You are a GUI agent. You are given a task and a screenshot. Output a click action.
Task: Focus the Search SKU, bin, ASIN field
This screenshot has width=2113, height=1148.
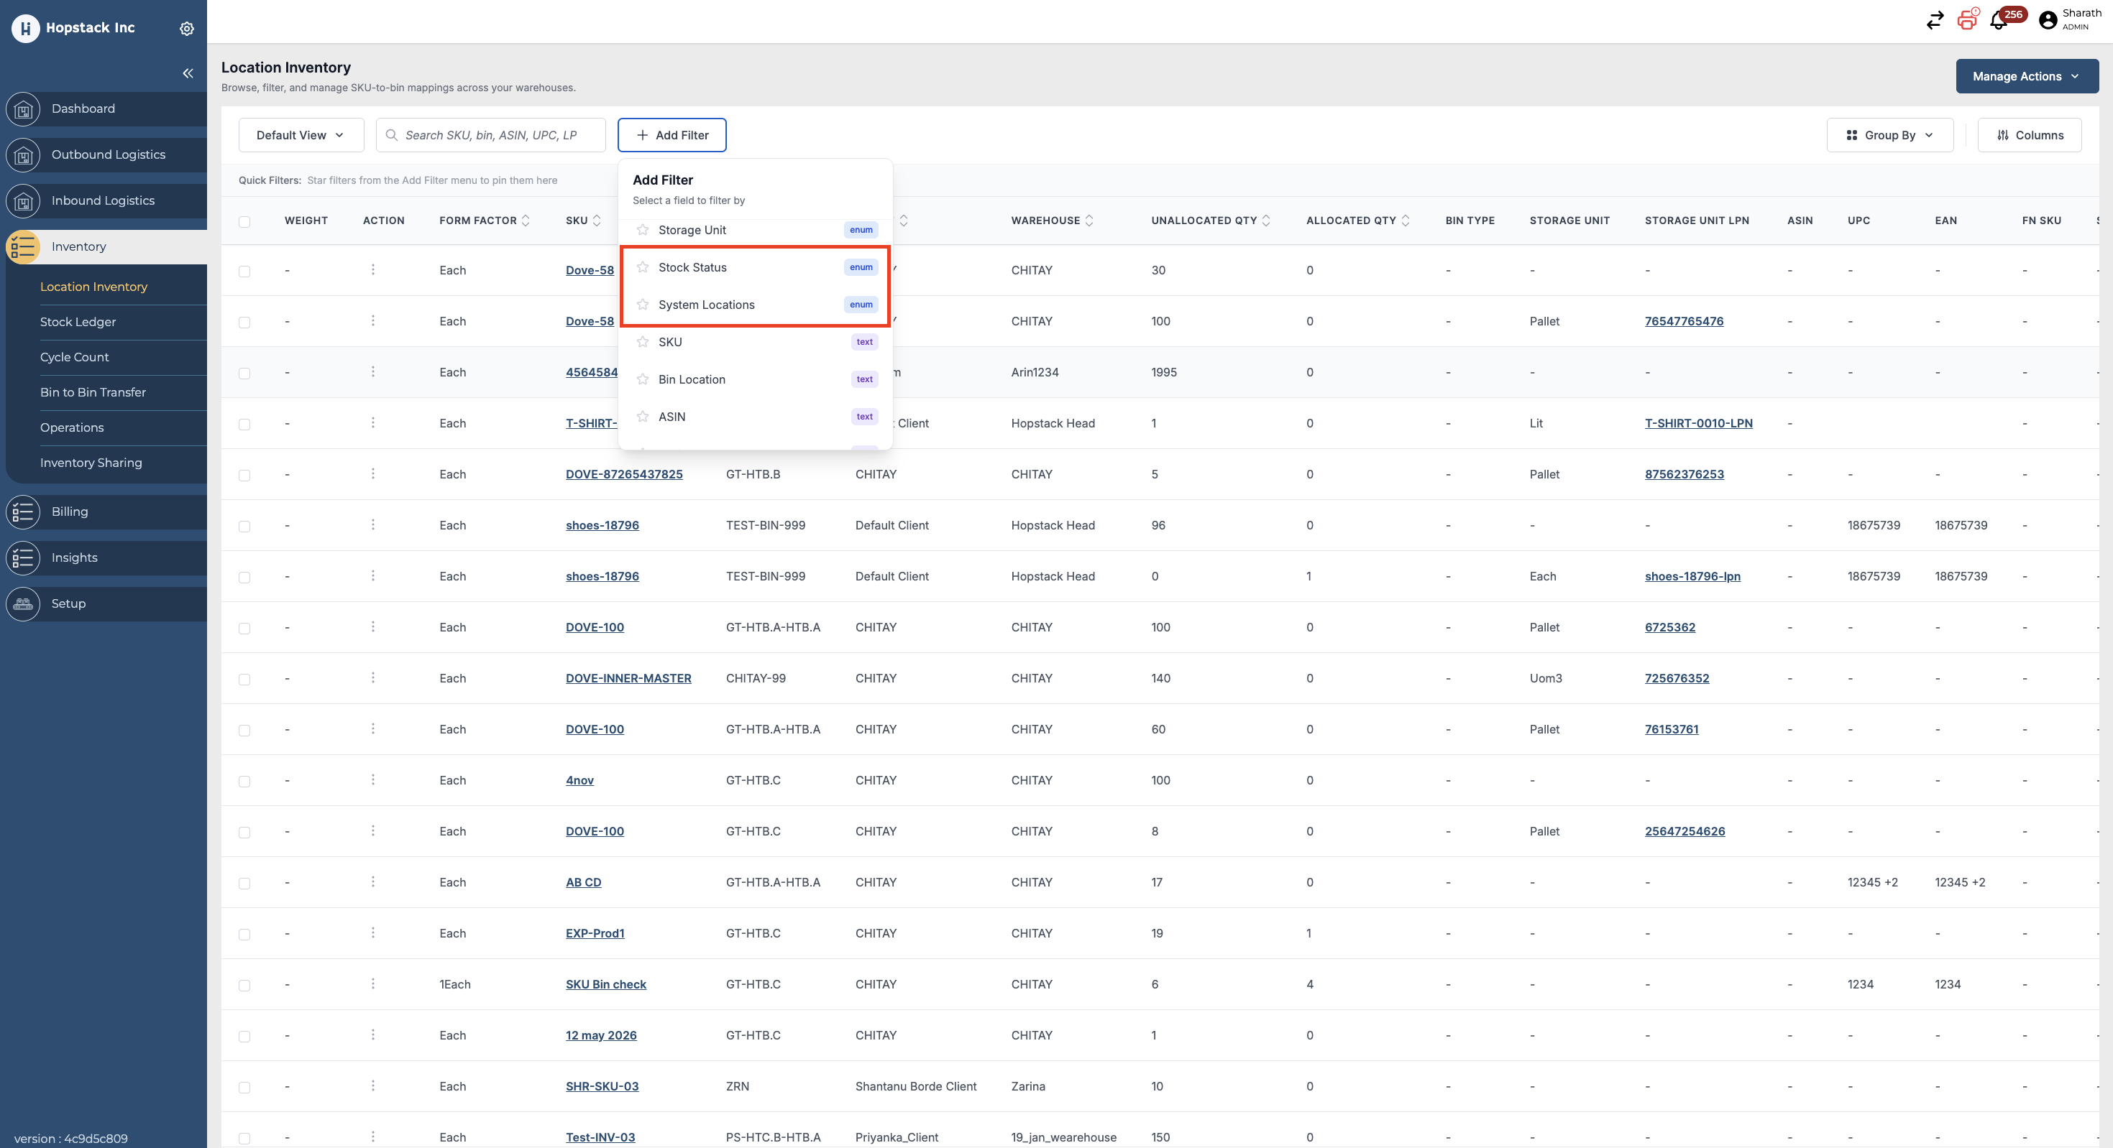pyautogui.click(x=490, y=135)
